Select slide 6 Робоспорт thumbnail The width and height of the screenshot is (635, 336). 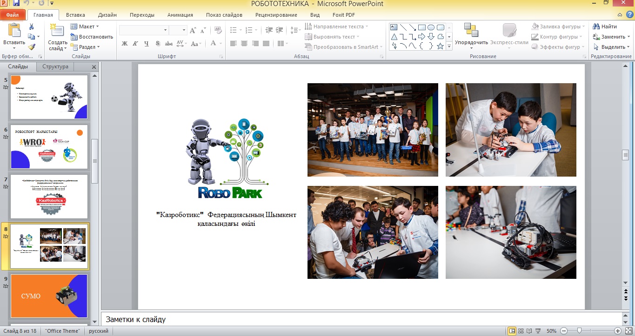point(49,146)
